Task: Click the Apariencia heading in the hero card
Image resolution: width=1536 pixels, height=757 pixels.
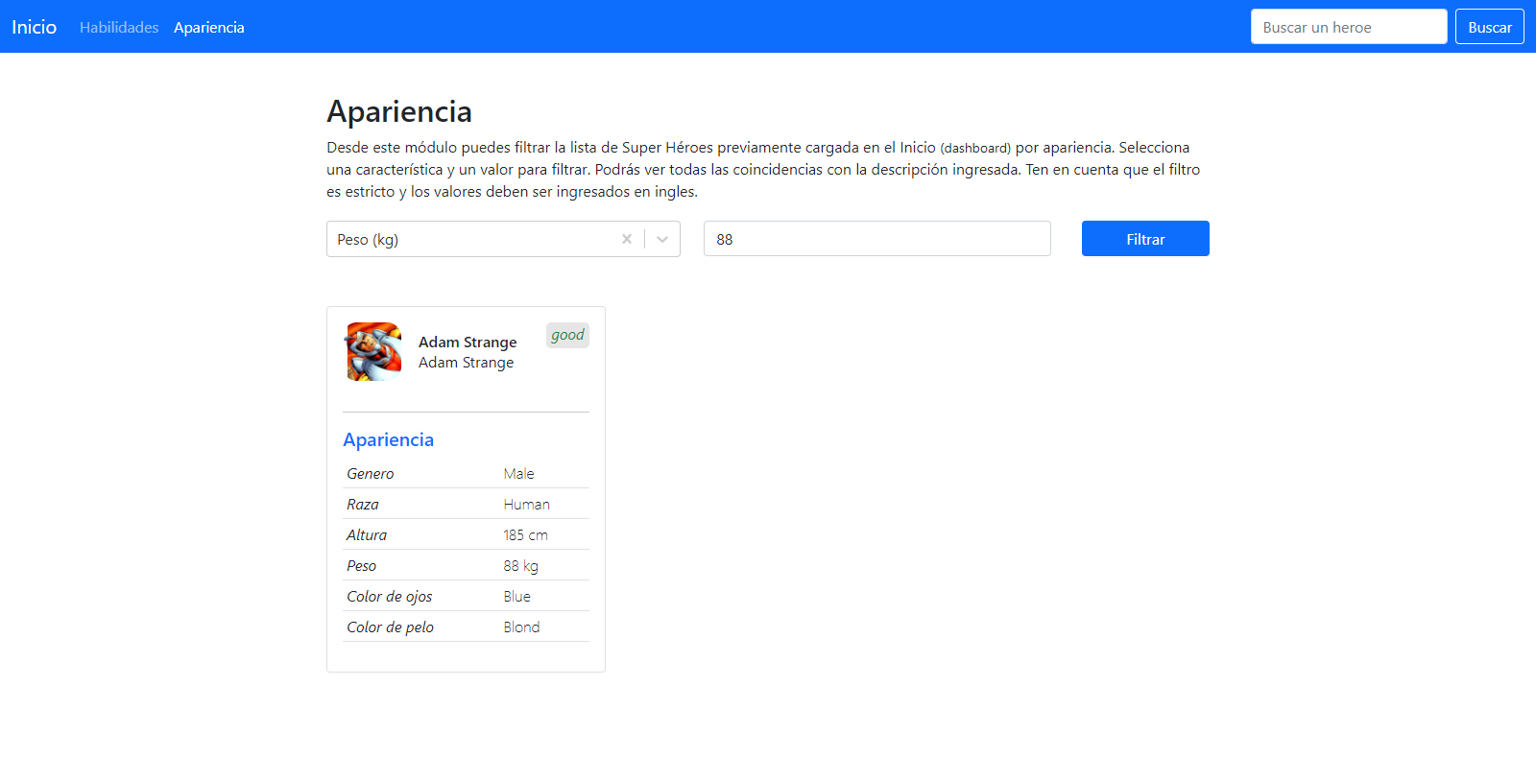Action: point(389,439)
